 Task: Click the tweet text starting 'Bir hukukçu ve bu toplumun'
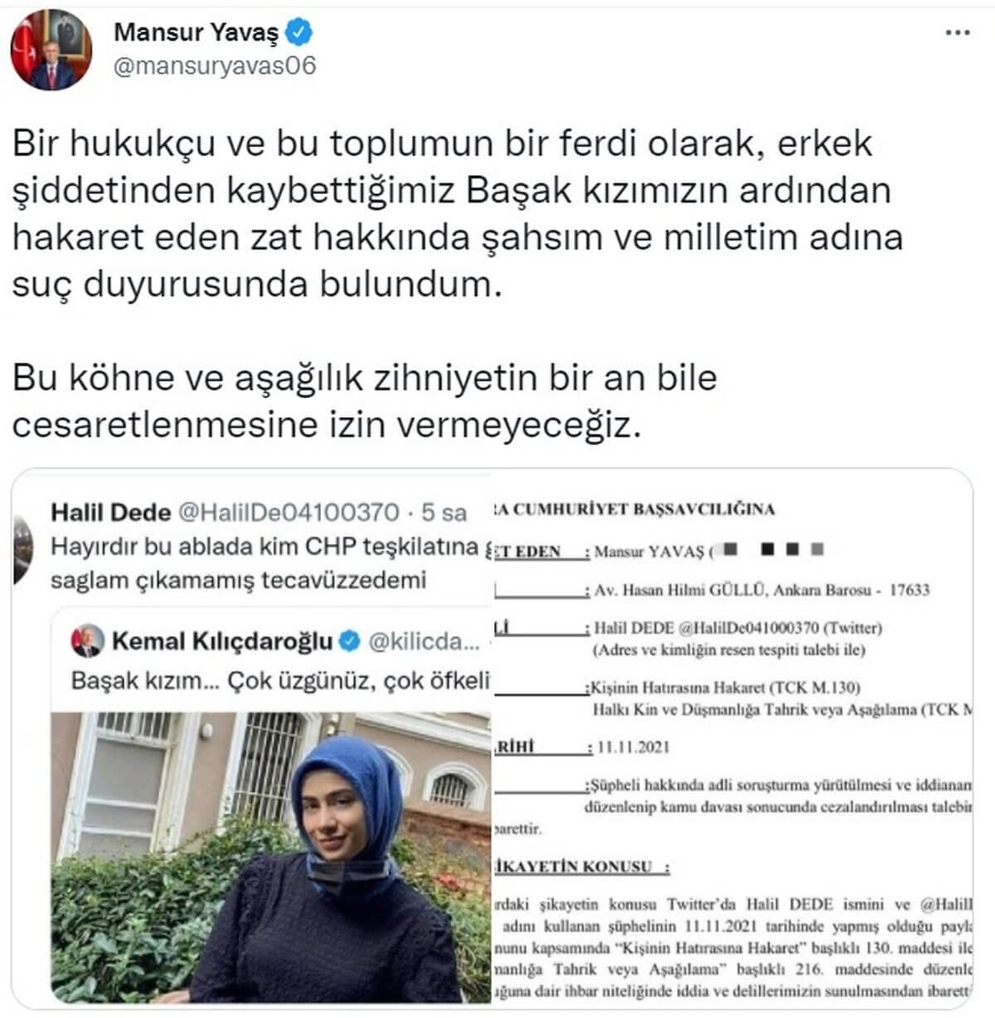click(x=457, y=214)
